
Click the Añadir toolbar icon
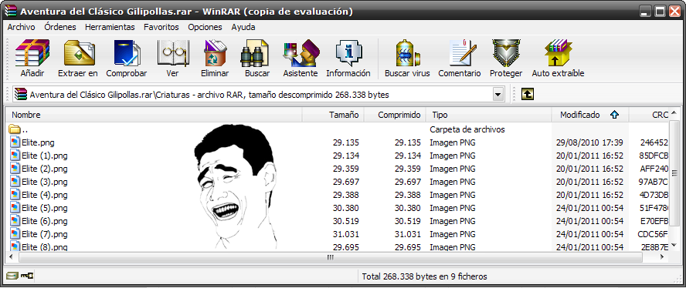coord(32,53)
